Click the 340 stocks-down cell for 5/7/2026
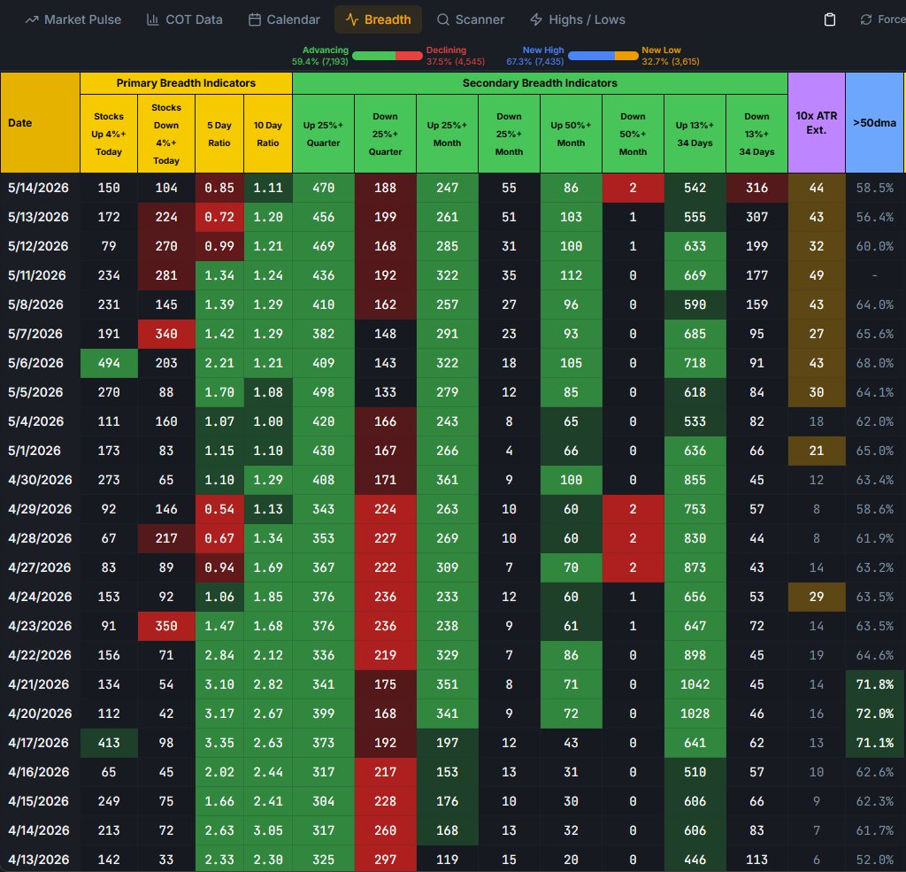The height and width of the screenshot is (872, 906). [x=166, y=334]
